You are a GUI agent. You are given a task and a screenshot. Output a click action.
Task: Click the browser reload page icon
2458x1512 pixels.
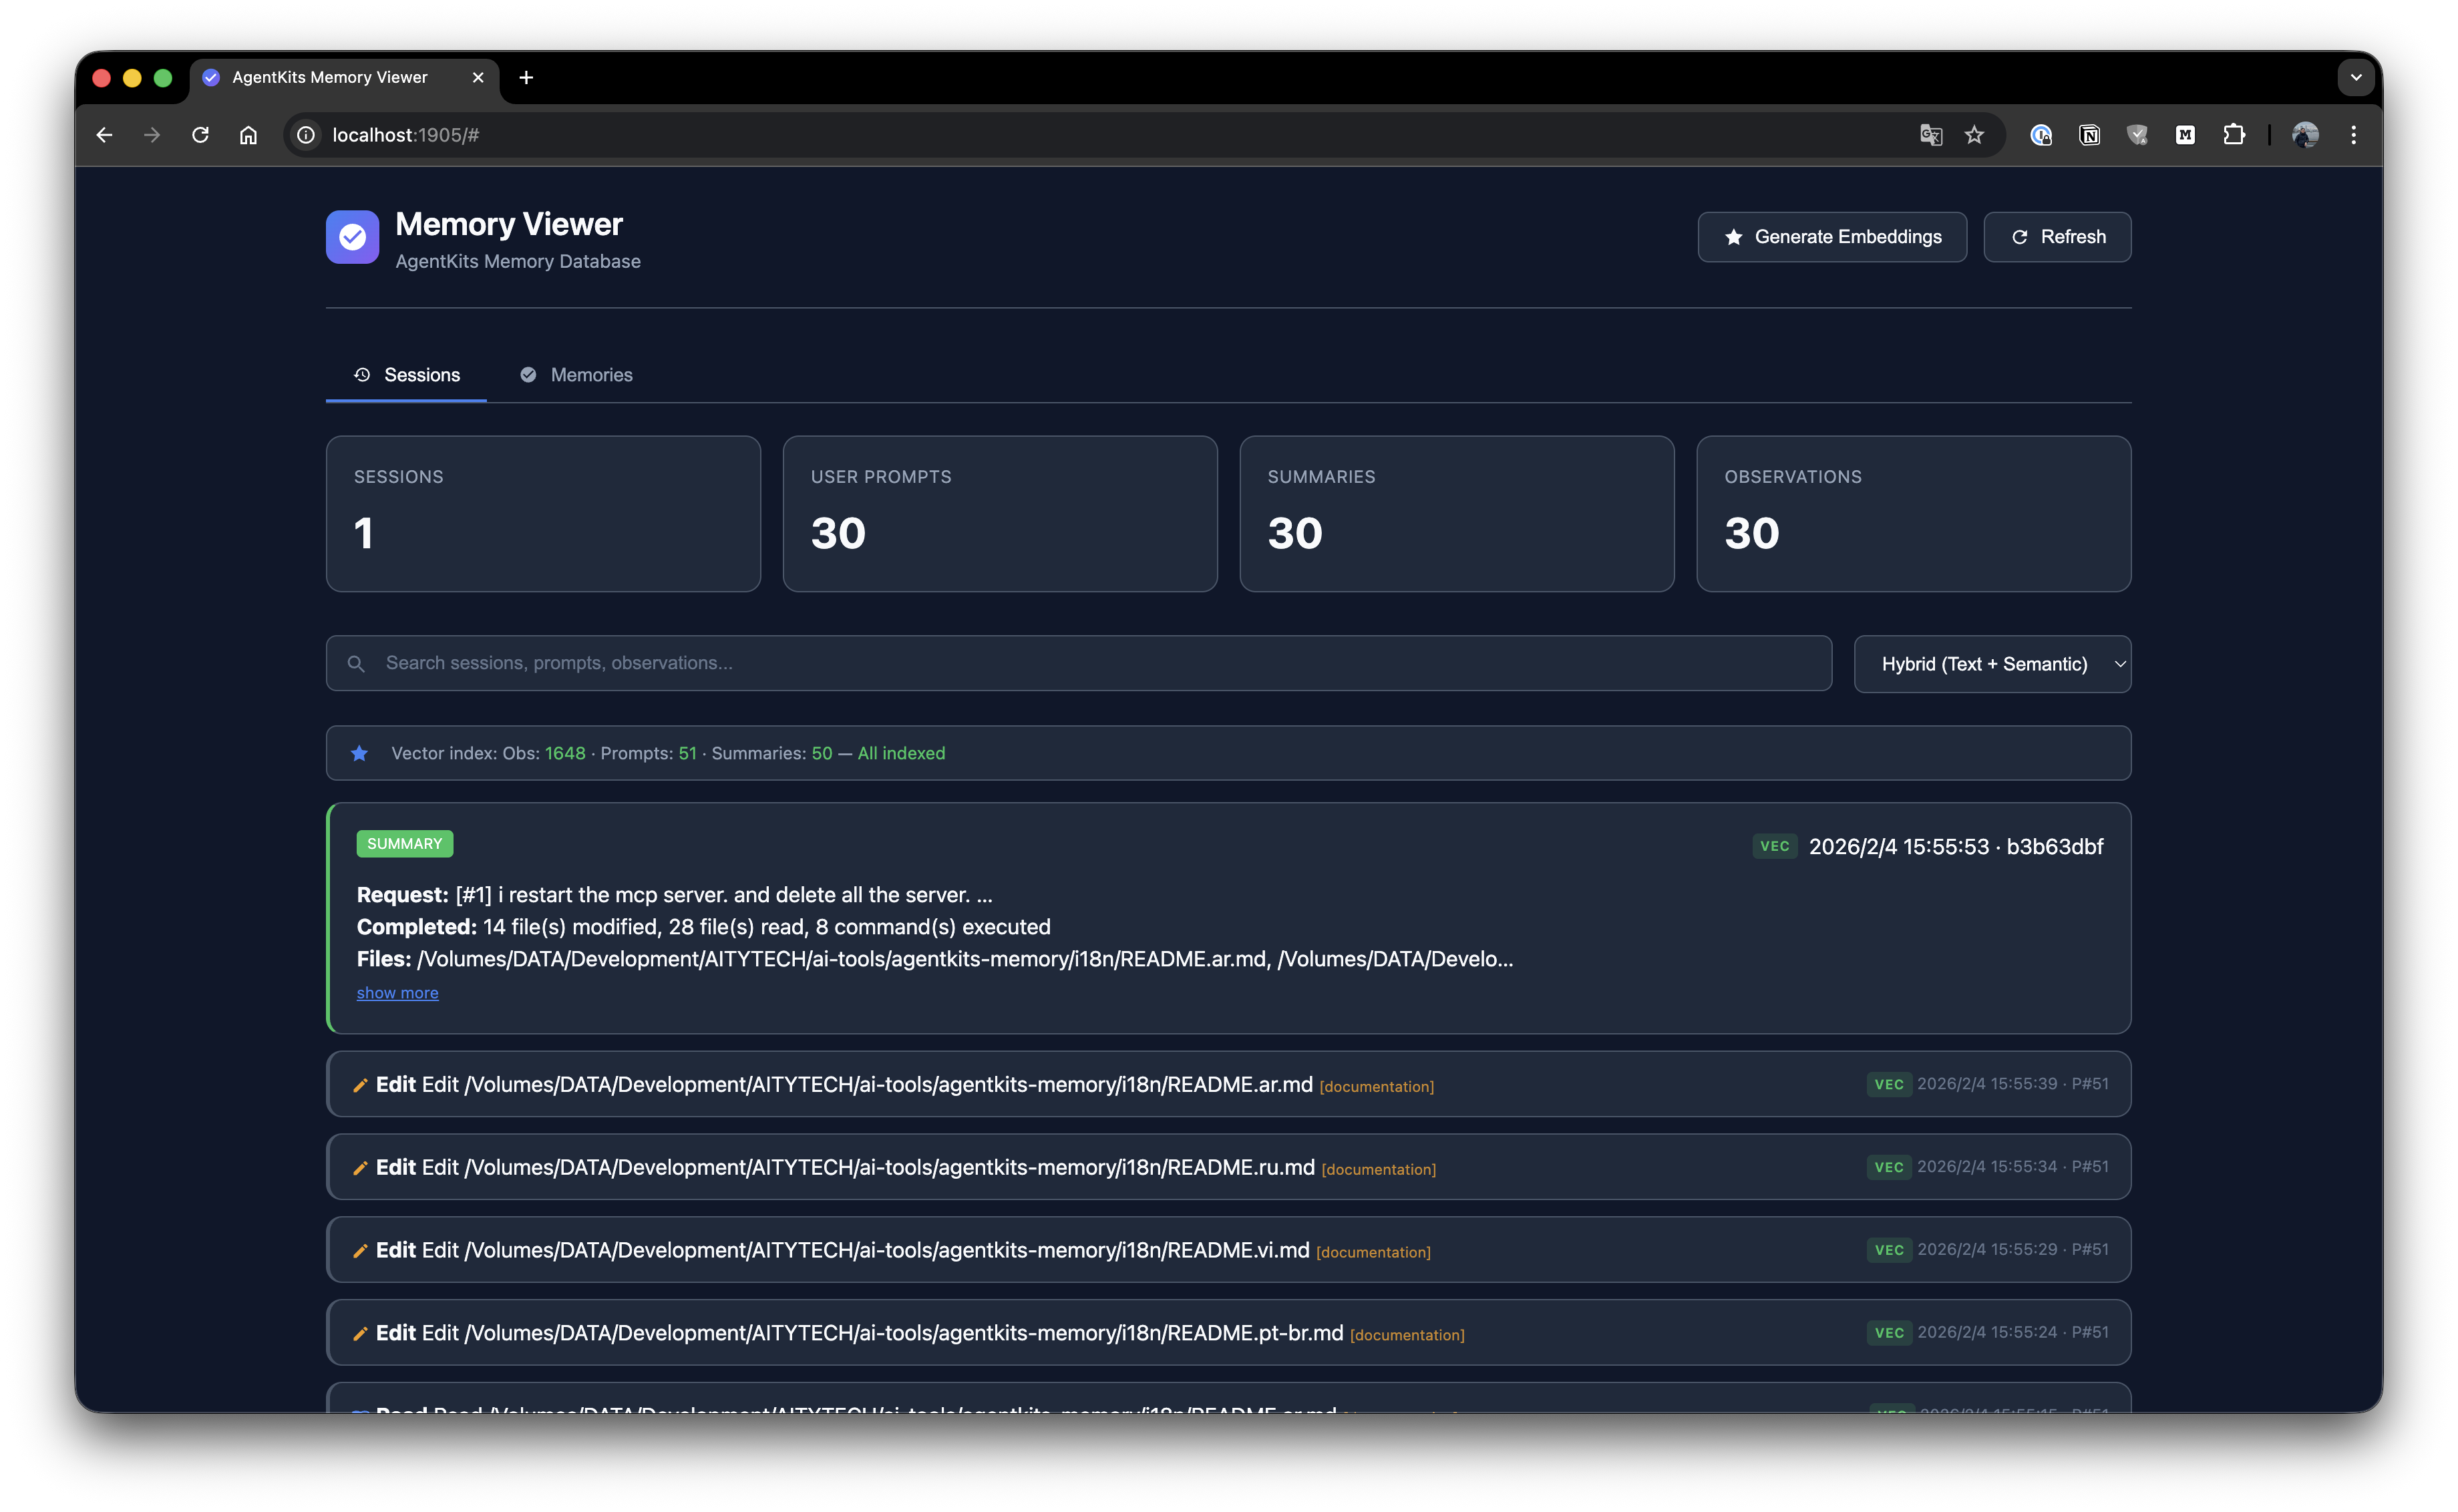(x=200, y=135)
